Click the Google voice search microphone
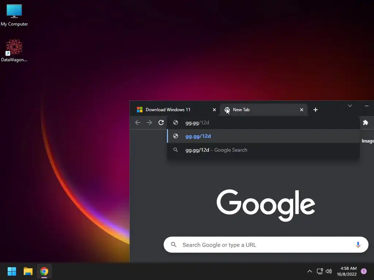 [x=358, y=245]
